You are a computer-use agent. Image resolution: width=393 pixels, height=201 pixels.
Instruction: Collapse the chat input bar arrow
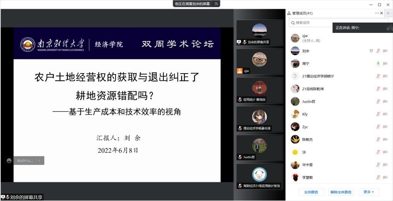(39, 161)
